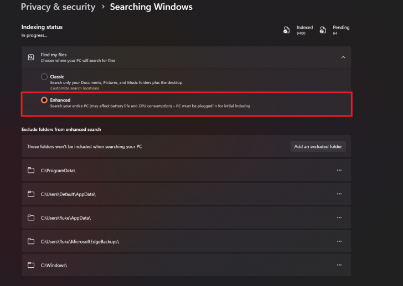Image resolution: width=403 pixels, height=286 pixels.
Task: Collapse the Find my files section
Action: tap(343, 57)
